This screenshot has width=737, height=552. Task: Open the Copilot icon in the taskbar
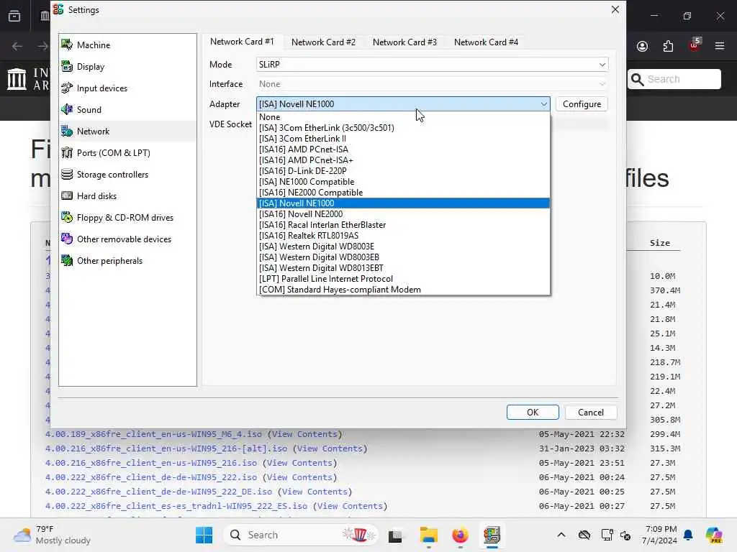(x=714, y=535)
